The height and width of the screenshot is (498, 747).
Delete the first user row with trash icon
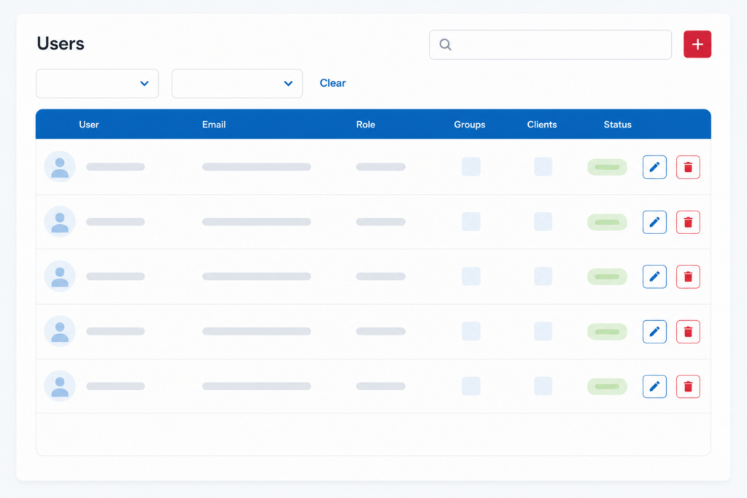pos(688,167)
